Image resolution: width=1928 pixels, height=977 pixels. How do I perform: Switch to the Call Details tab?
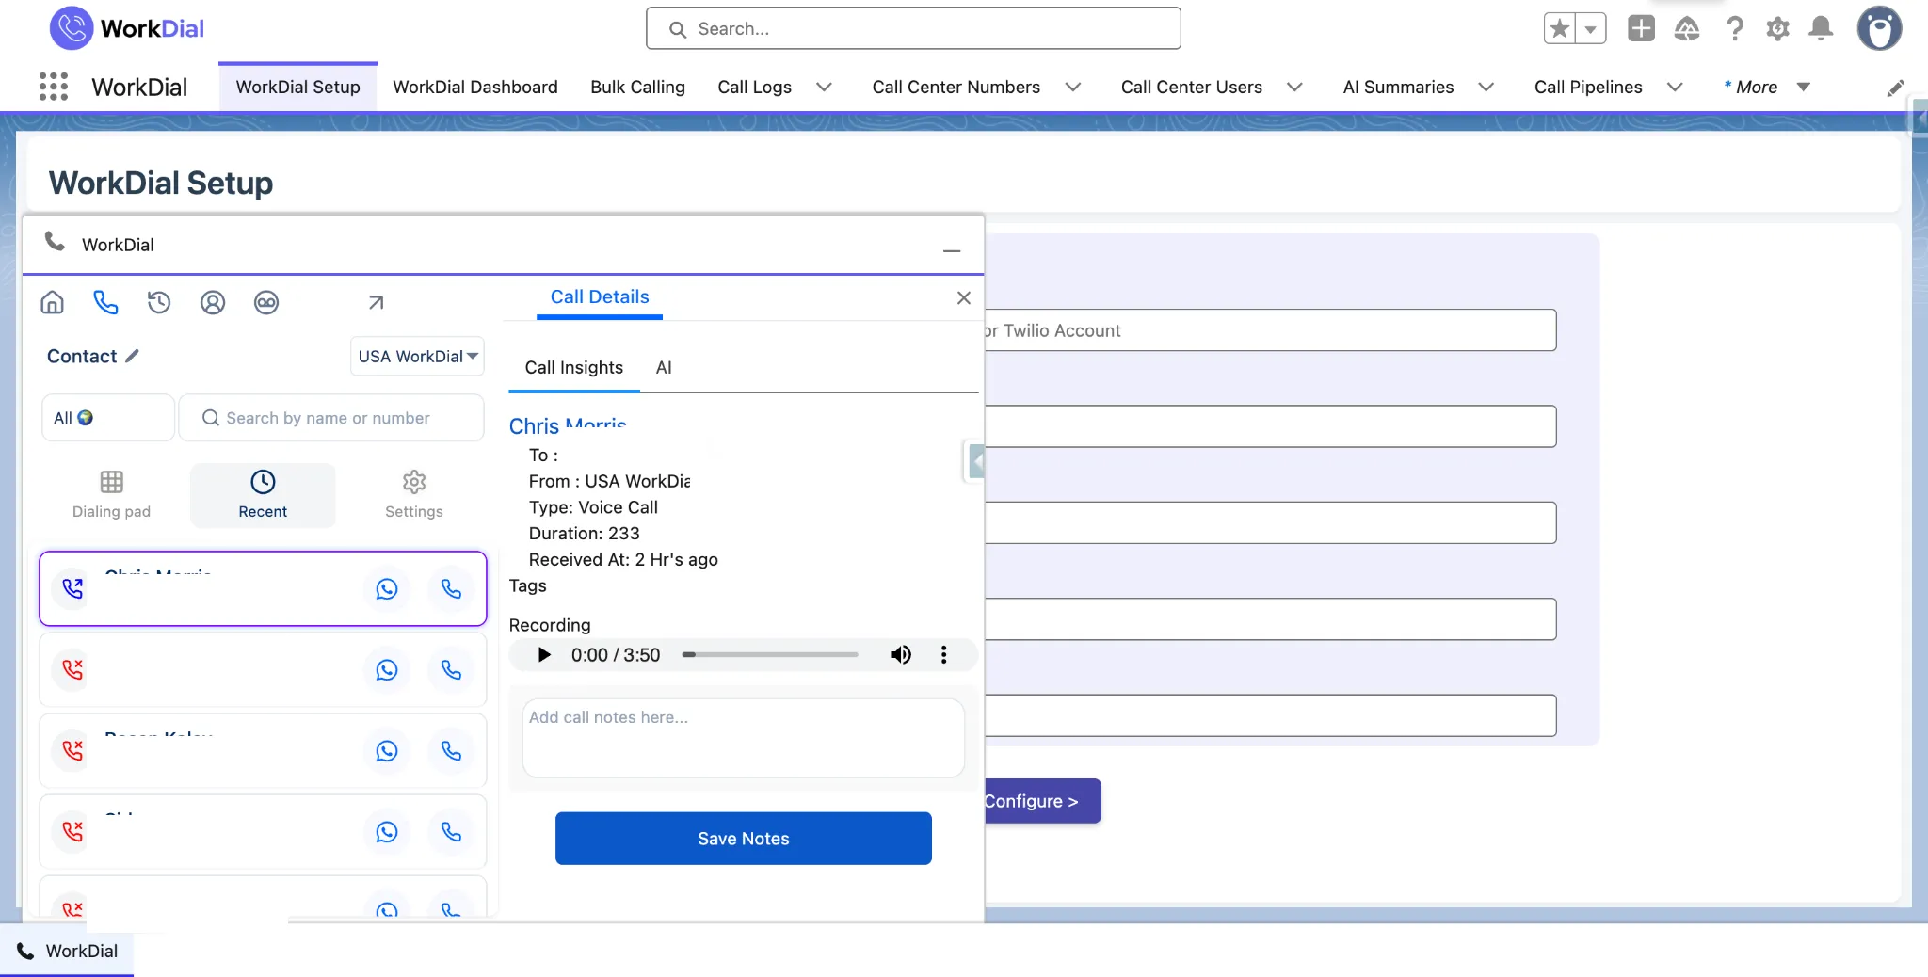coord(600,297)
